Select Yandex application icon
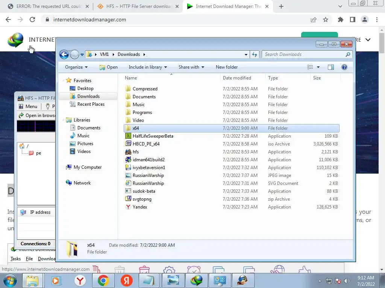This screenshot has width=385, height=288. [128, 207]
